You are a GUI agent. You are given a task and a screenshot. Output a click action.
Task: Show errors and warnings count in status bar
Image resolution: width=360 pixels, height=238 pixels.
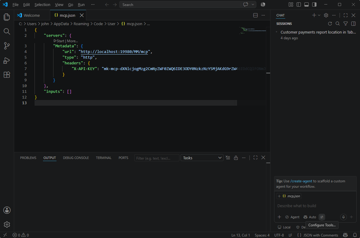point(21,235)
